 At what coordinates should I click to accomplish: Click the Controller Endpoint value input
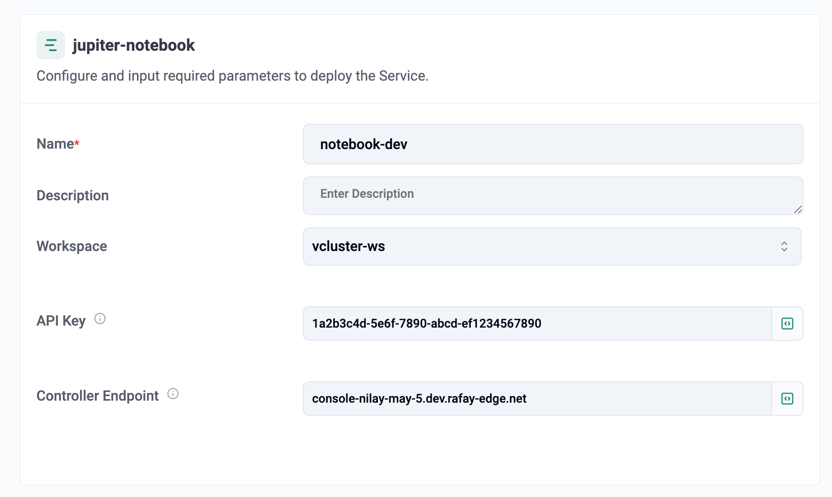[537, 399]
